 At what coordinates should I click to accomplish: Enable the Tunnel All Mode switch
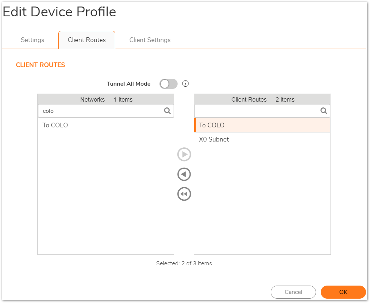tap(169, 84)
